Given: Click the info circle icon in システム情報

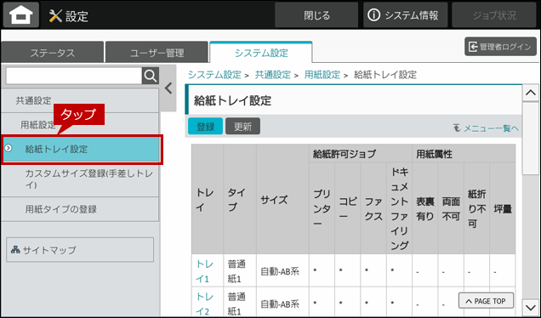Looking at the screenshot, I should pos(374,15).
